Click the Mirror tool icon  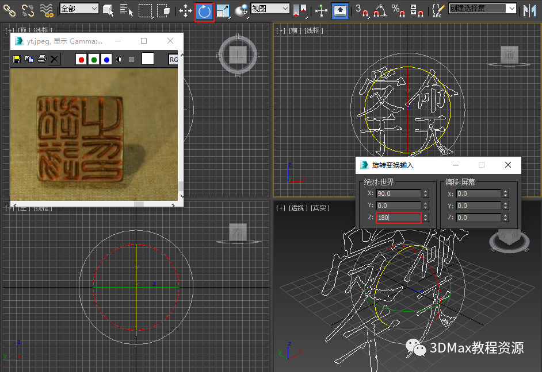point(529,11)
